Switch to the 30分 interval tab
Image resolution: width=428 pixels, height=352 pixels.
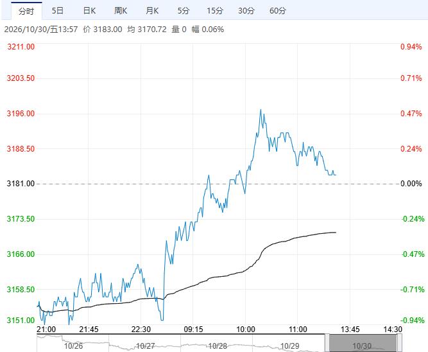point(246,11)
